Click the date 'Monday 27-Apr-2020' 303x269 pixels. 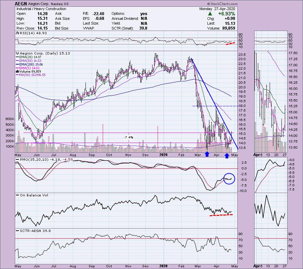click(x=217, y=9)
